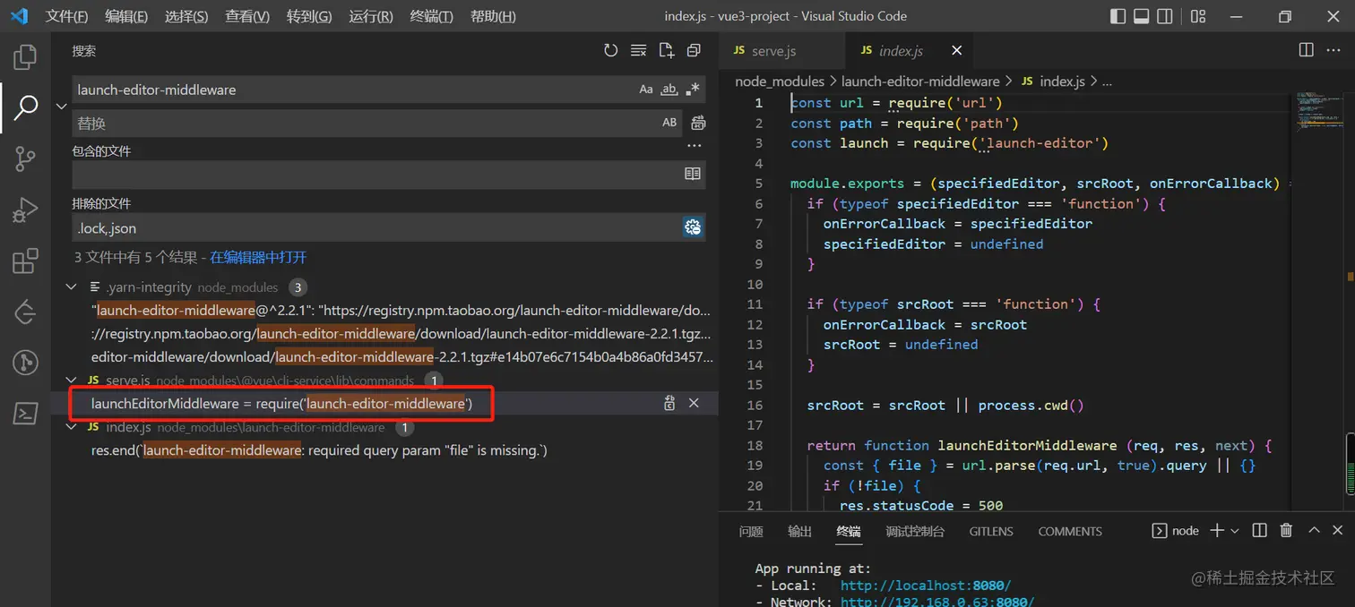Dismiss the highlighted serve.js search match
1355x607 pixels.
[694, 404]
